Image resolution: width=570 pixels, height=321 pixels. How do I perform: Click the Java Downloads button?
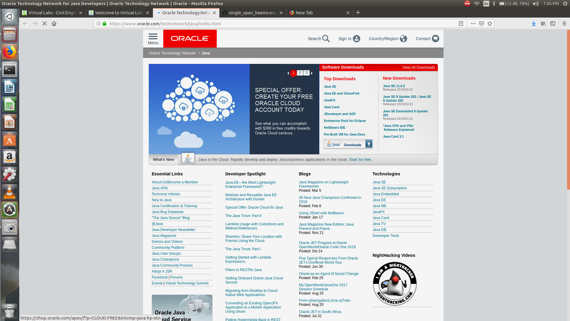[348, 144]
